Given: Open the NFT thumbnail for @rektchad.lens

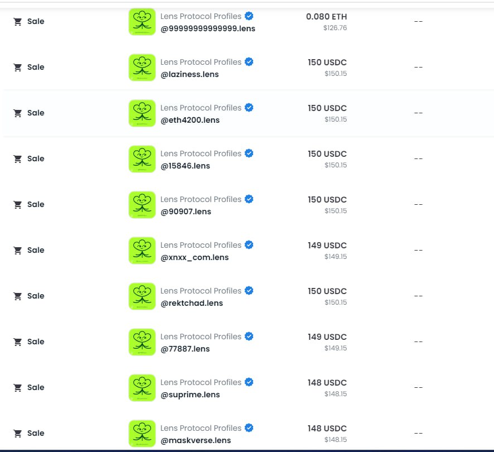Looking at the screenshot, I should coord(142,296).
